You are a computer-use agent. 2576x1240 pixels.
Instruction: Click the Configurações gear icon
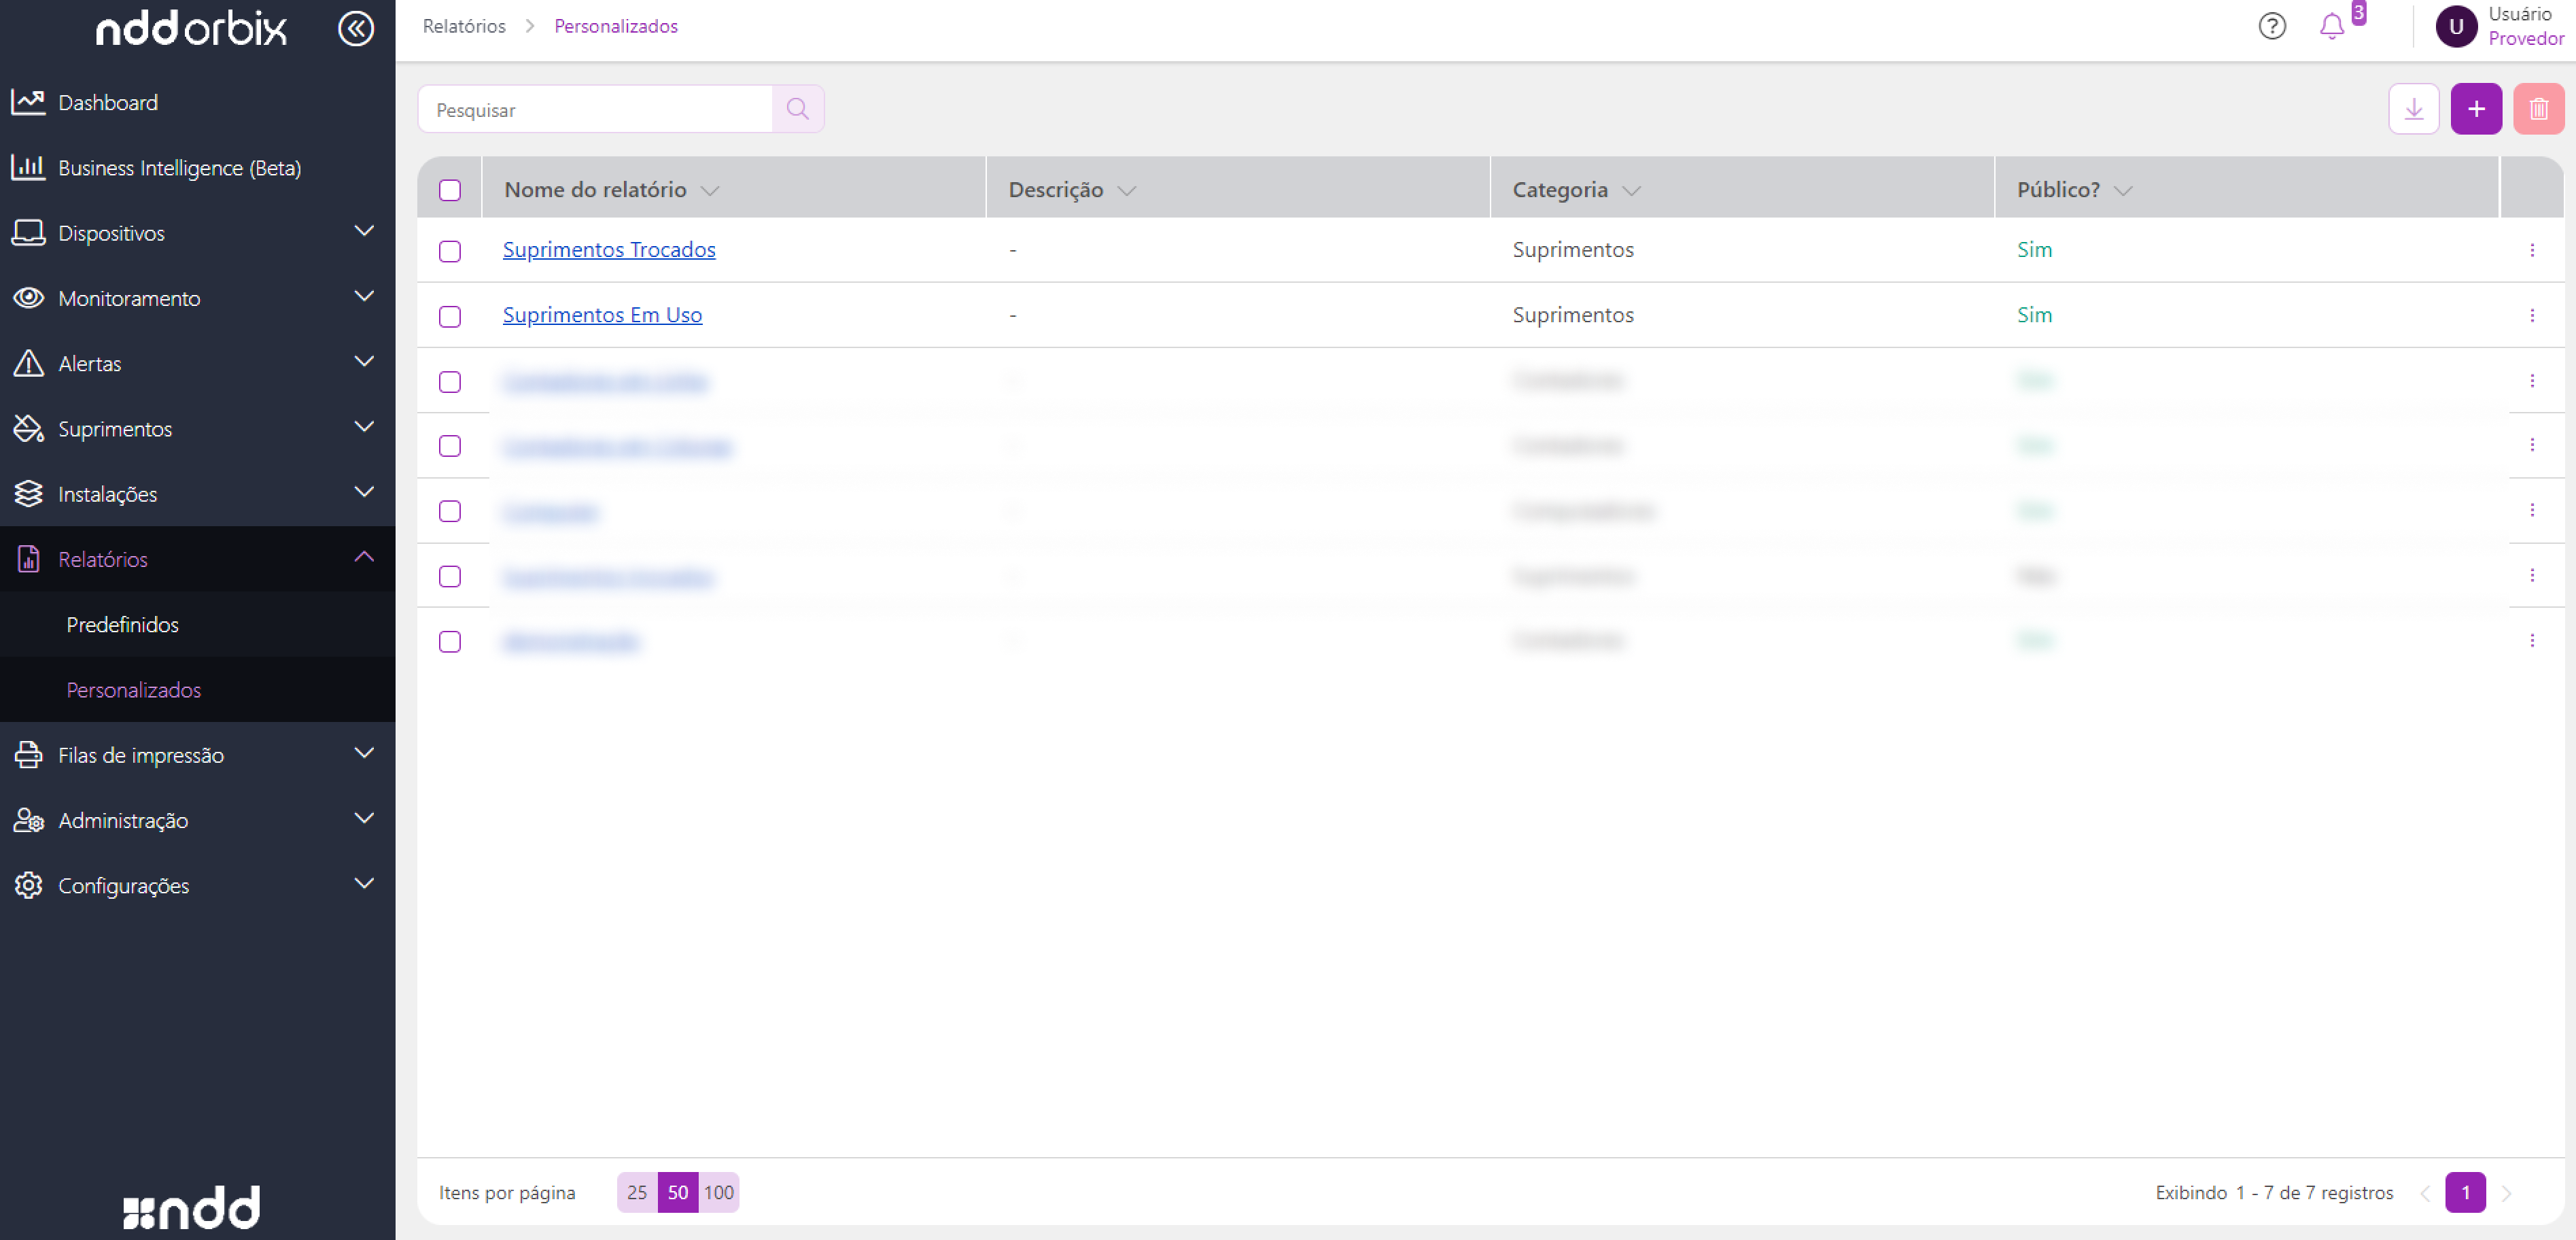(28, 885)
